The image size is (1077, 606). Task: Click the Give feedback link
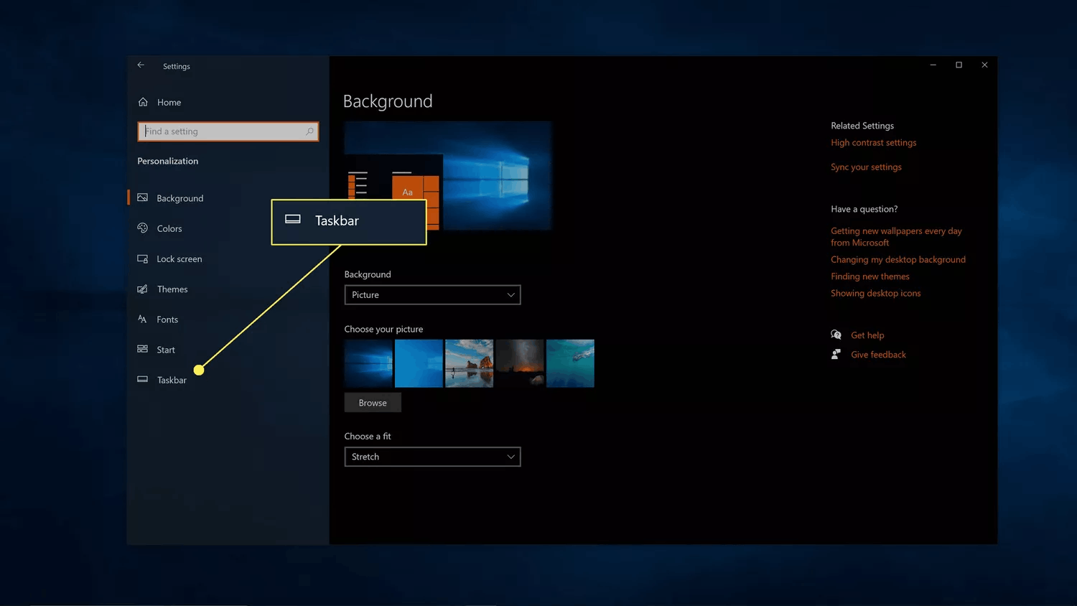(x=878, y=355)
